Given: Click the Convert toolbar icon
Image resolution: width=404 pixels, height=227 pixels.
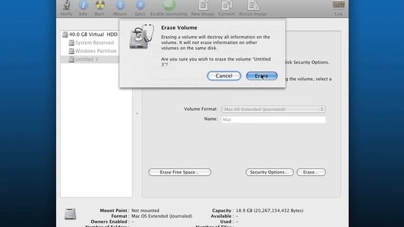Looking at the screenshot, I should coord(227,8).
